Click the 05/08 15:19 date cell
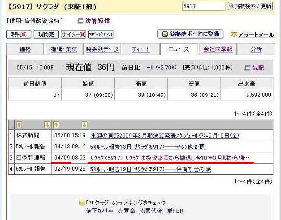The image size is (281, 220). tap(70, 135)
